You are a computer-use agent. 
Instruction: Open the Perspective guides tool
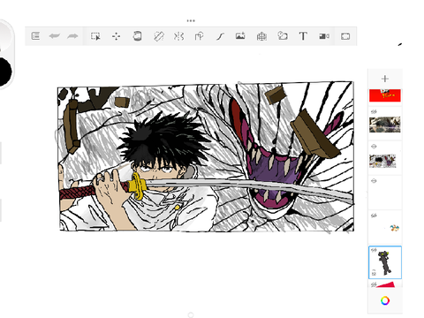pyautogui.click(x=261, y=36)
